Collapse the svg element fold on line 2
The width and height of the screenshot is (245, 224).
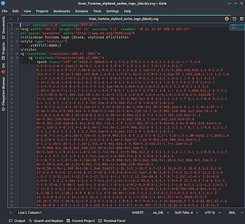coord(17,29)
